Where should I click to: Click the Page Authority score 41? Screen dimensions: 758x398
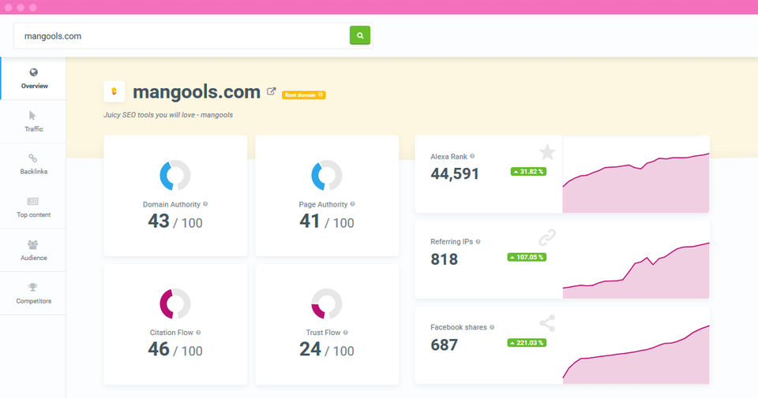[310, 221]
